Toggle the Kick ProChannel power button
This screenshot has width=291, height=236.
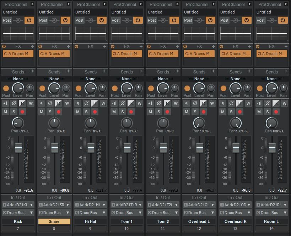pos(29,20)
